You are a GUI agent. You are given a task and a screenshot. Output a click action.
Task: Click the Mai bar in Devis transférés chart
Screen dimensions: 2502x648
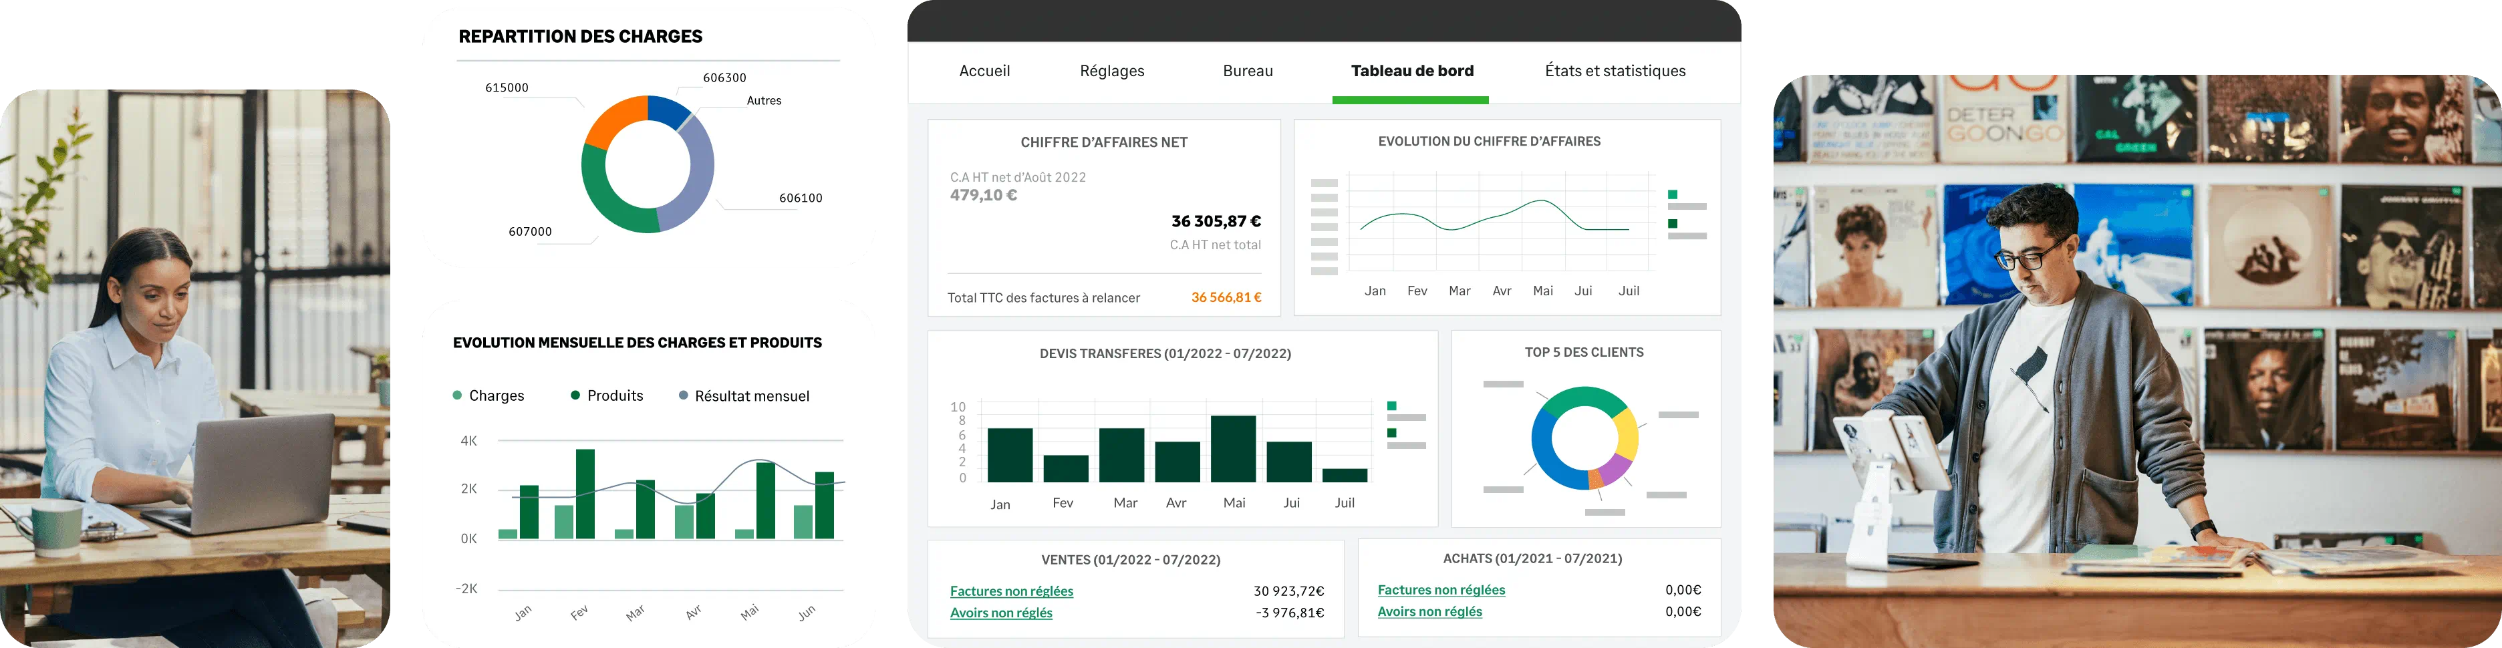click(1234, 449)
